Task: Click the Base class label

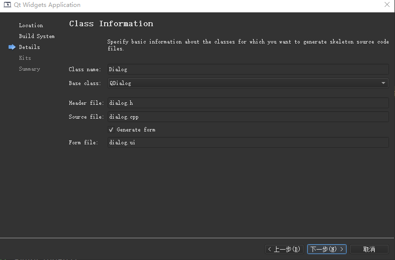Action: point(85,83)
